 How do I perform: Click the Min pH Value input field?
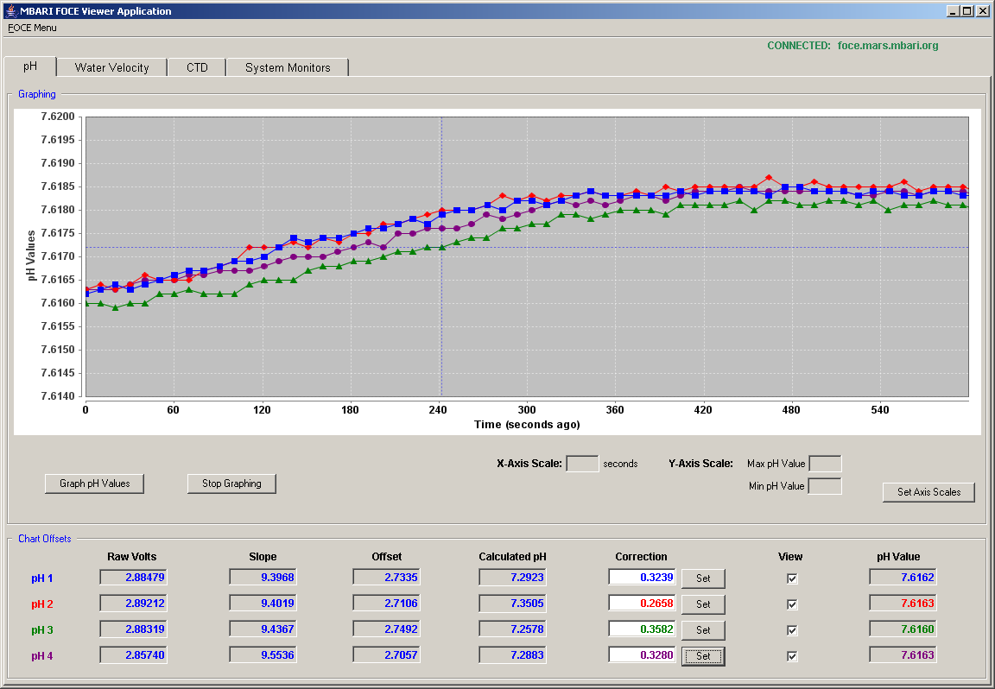coord(825,487)
